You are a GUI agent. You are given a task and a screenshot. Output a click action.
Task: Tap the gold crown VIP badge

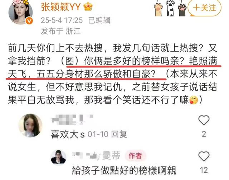(x=88, y=7)
